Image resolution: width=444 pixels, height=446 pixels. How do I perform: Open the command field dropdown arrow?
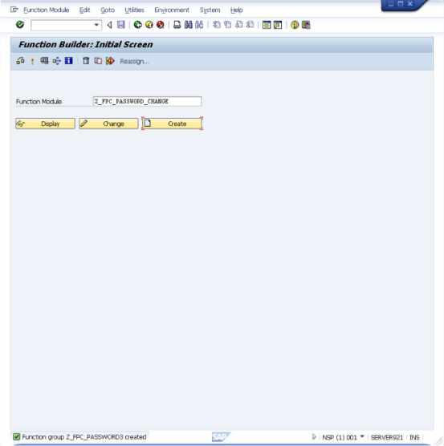(x=97, y=25)
